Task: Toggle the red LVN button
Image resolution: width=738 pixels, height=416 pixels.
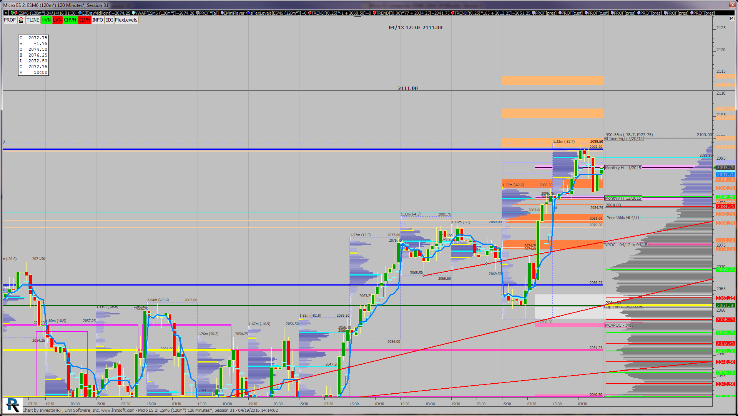Action: pos(58,20)
